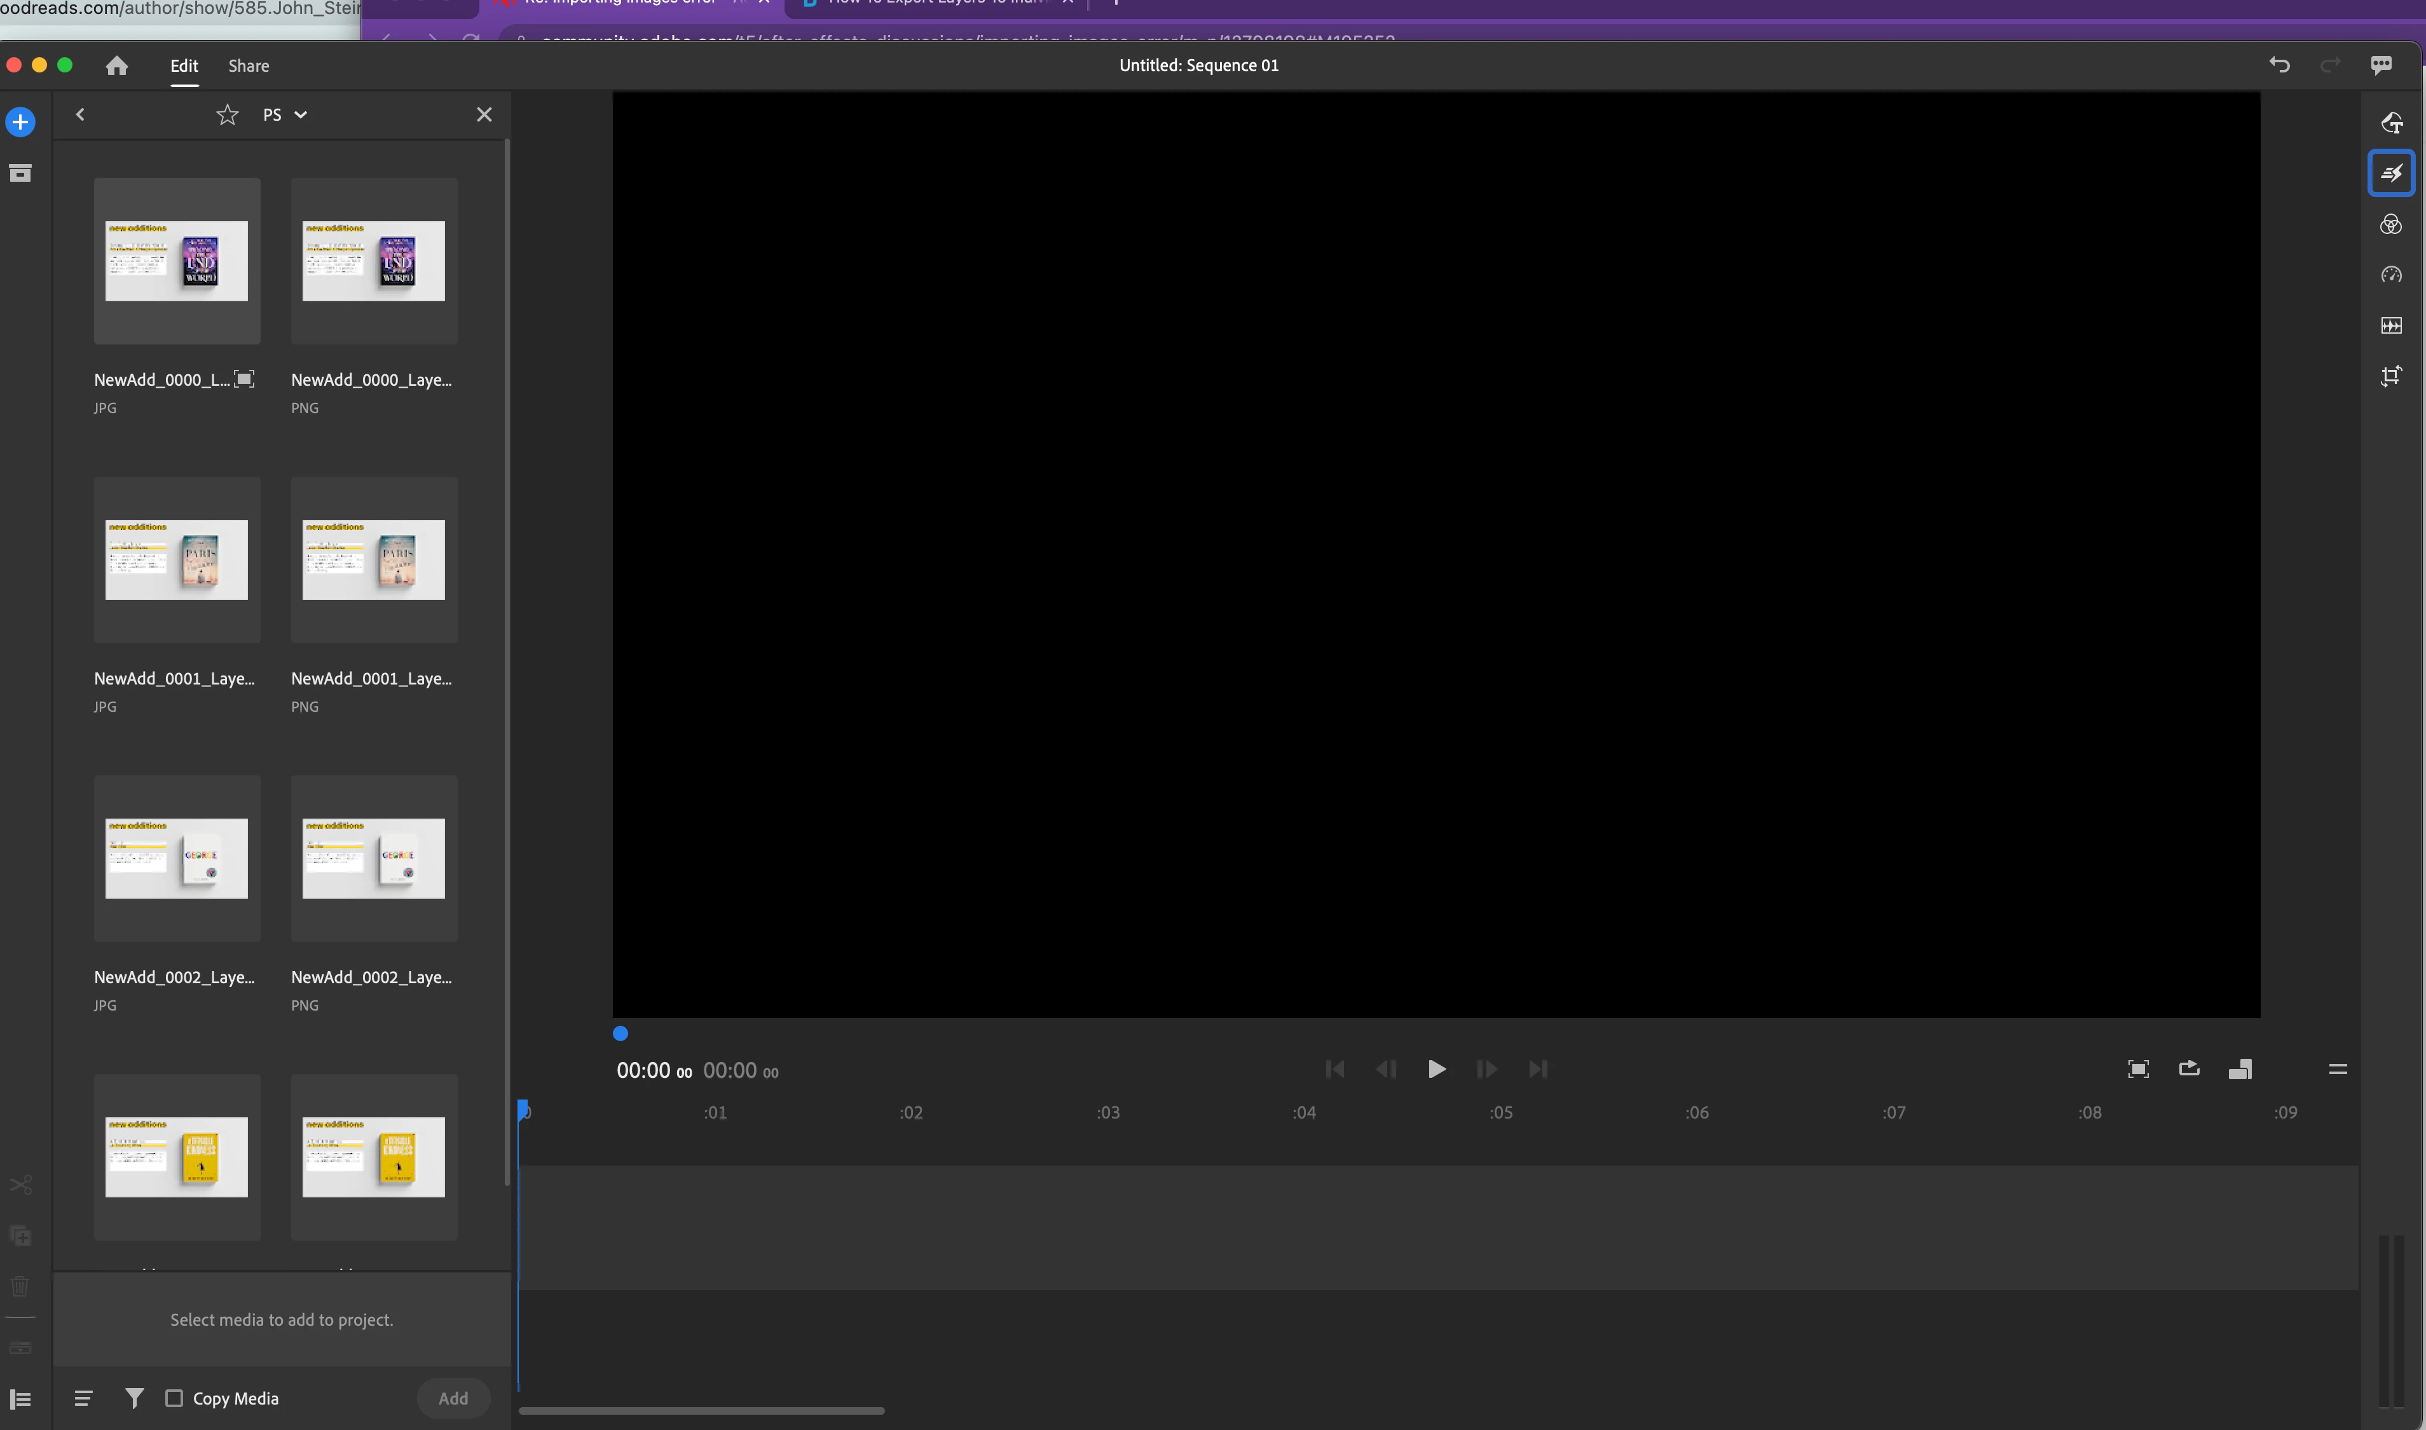Expand the PS folder dropdown
This screenshot has width=2426, height=1430.
coord(300,114)
